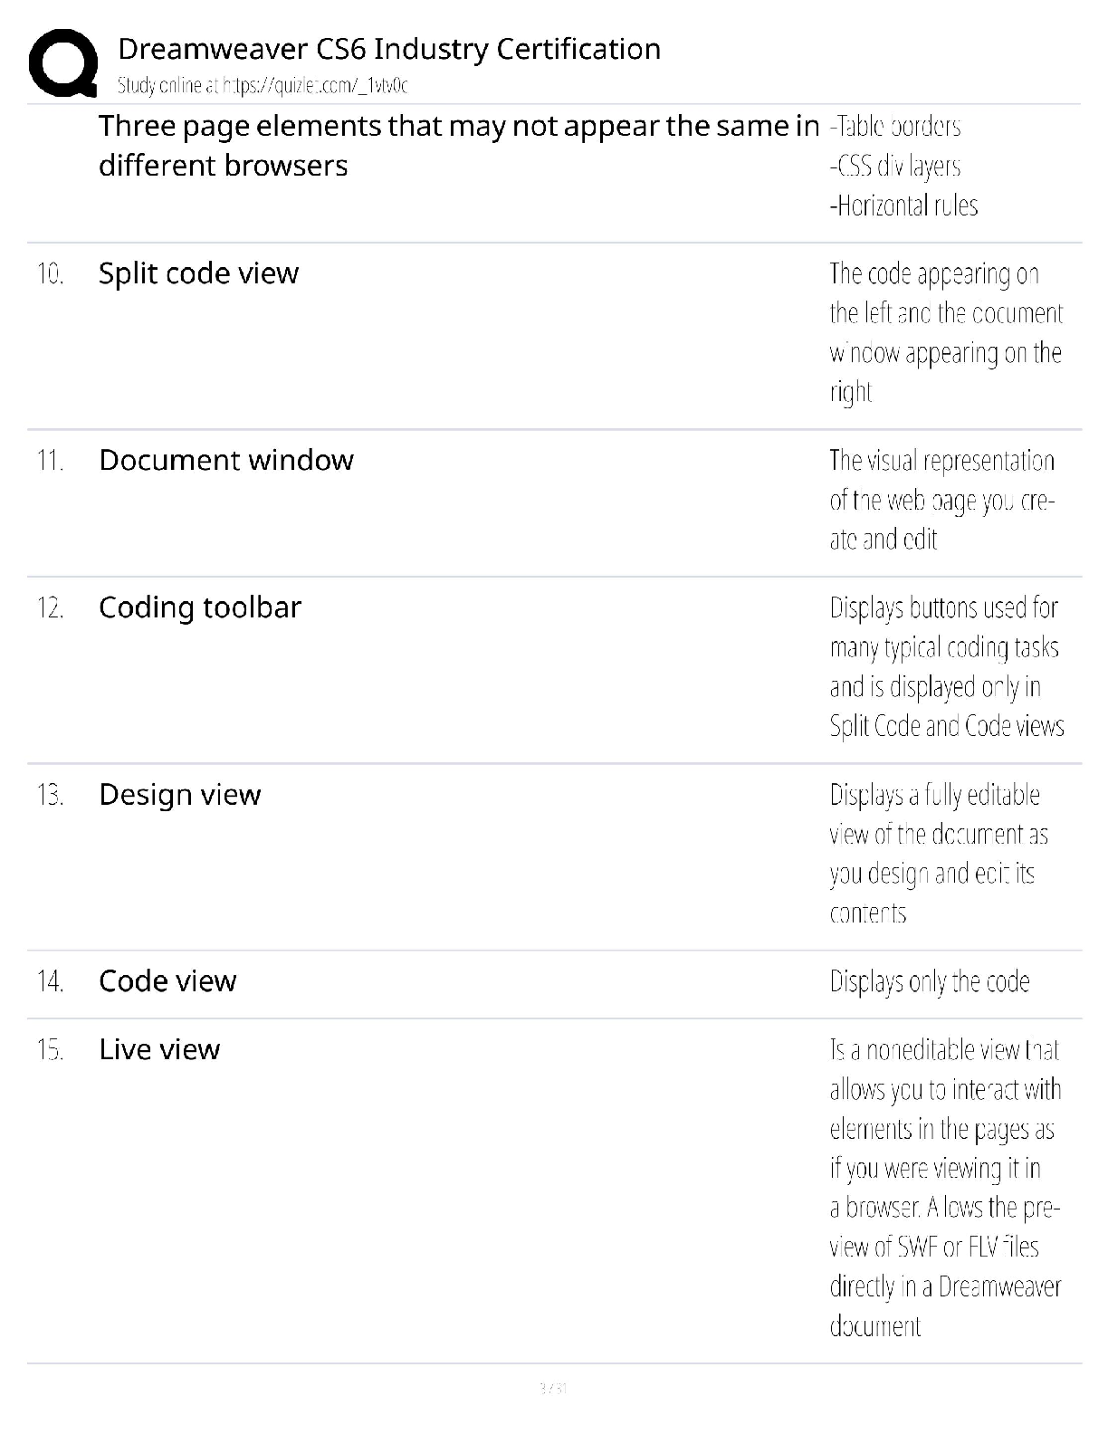
Task: Select the term Coding toolbar
Action: coord(200,607)
